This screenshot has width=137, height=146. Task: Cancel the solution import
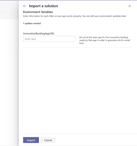click(48, 140)
